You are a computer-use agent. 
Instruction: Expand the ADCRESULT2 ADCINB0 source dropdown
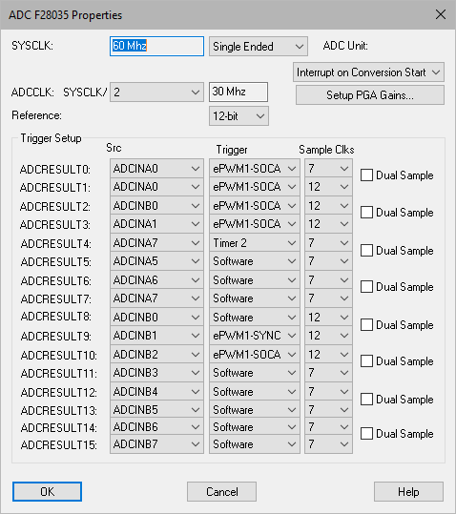tap(156, 206)
